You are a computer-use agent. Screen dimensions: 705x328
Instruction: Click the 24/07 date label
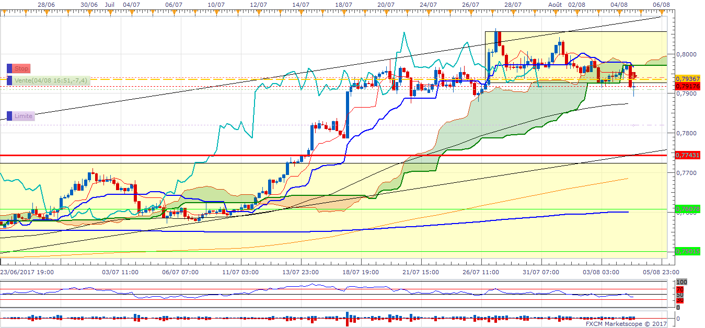(x=429, y=4)
